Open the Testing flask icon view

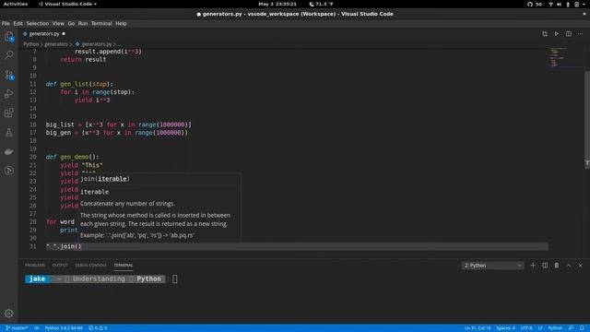(8, 132)
